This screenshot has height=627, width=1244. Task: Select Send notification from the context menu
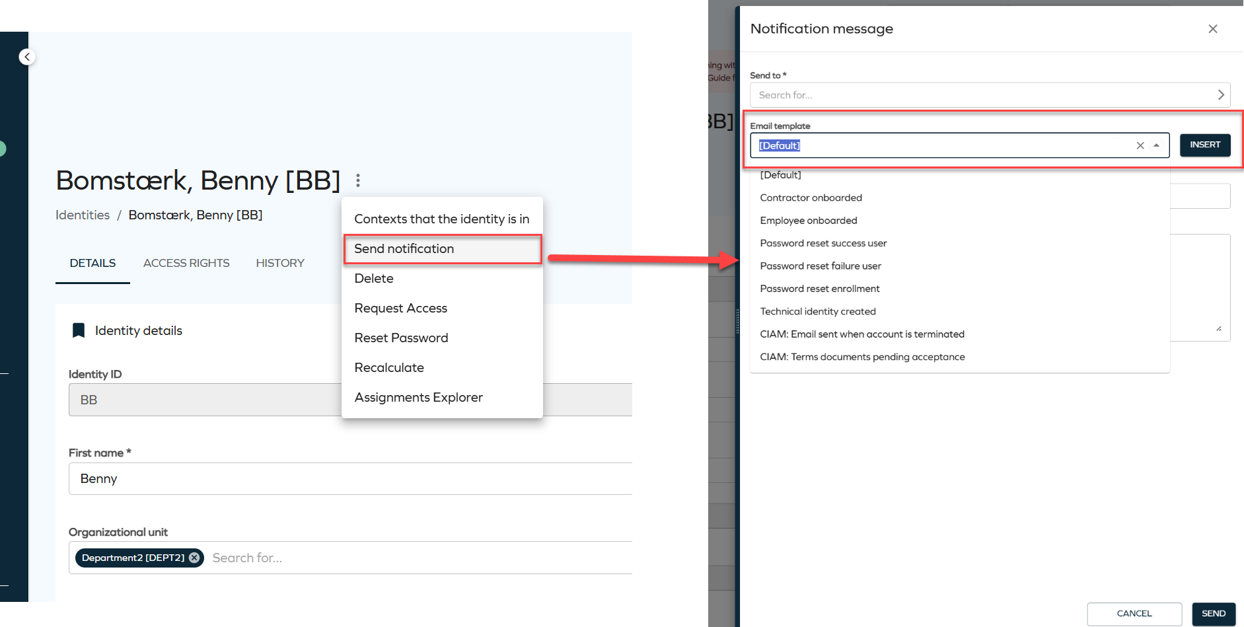404,249
